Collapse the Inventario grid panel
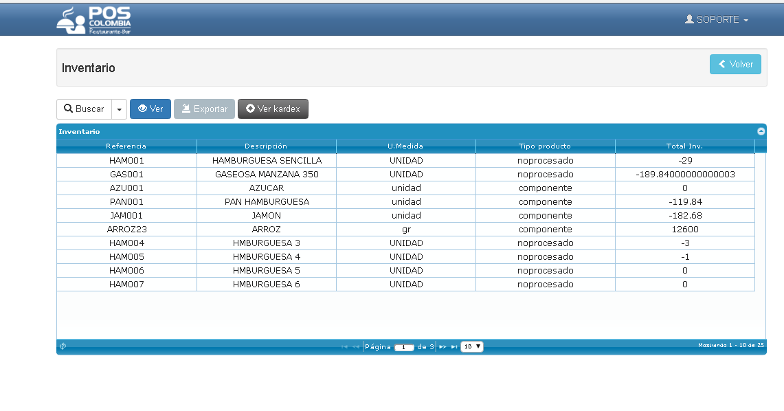 click(x=761, y=131)
